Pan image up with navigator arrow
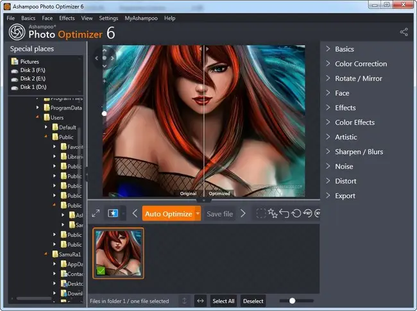The height and width of the screenshot is (311, 417). click(105, 50)
